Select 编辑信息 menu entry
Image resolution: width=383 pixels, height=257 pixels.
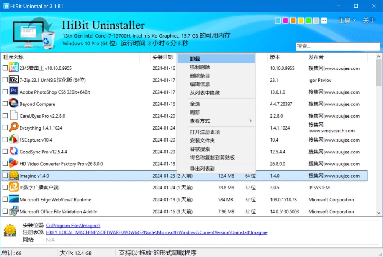216,84
